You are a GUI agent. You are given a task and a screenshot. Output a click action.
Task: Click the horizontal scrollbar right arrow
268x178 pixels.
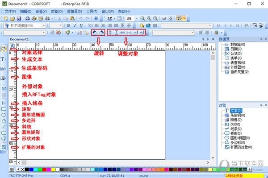(x=208, y=162)
